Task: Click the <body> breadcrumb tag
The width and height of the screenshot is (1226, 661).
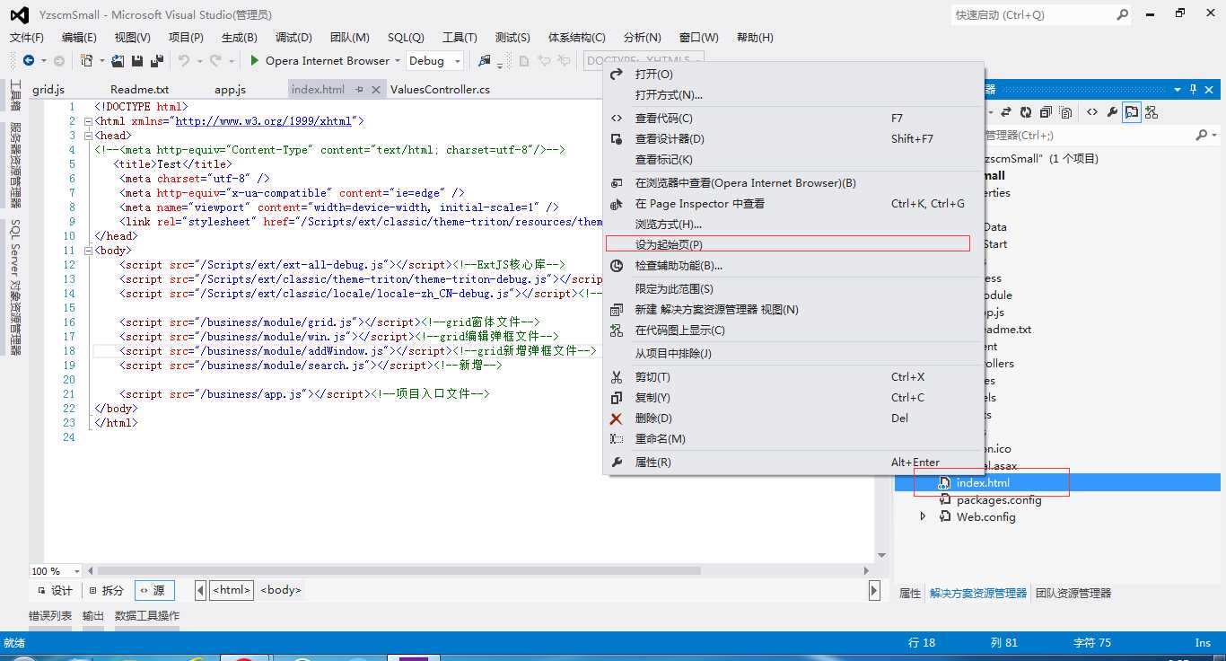Action: [281, 590]
